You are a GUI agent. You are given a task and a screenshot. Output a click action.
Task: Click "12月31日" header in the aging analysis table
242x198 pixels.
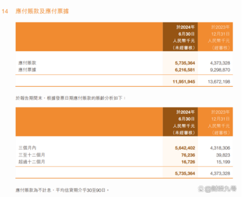point(221,119)
